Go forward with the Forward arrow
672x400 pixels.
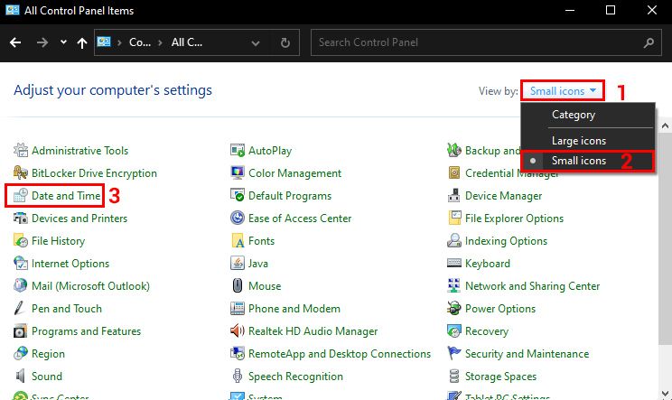pos(42,42)
